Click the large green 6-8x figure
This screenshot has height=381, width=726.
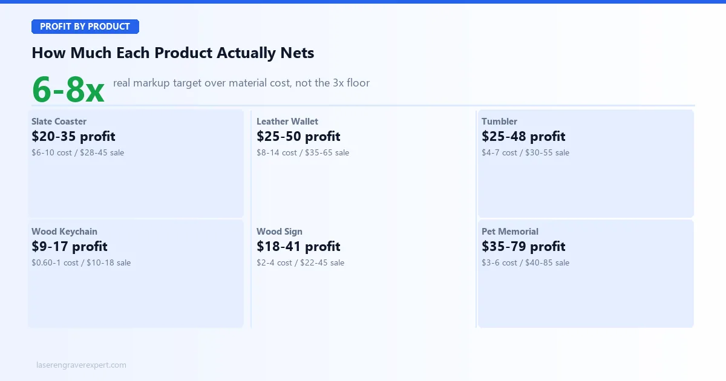click(68, 90)
